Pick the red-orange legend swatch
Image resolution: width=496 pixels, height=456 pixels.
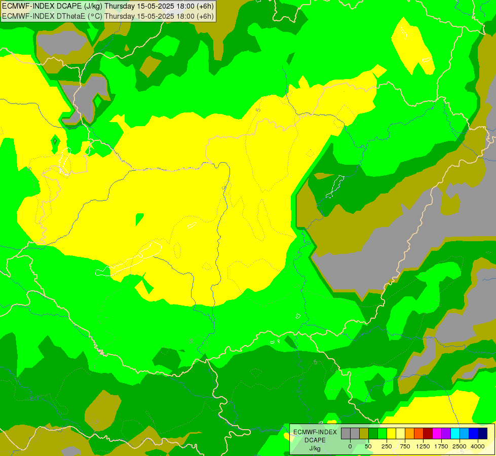click(x=419, y=434)
